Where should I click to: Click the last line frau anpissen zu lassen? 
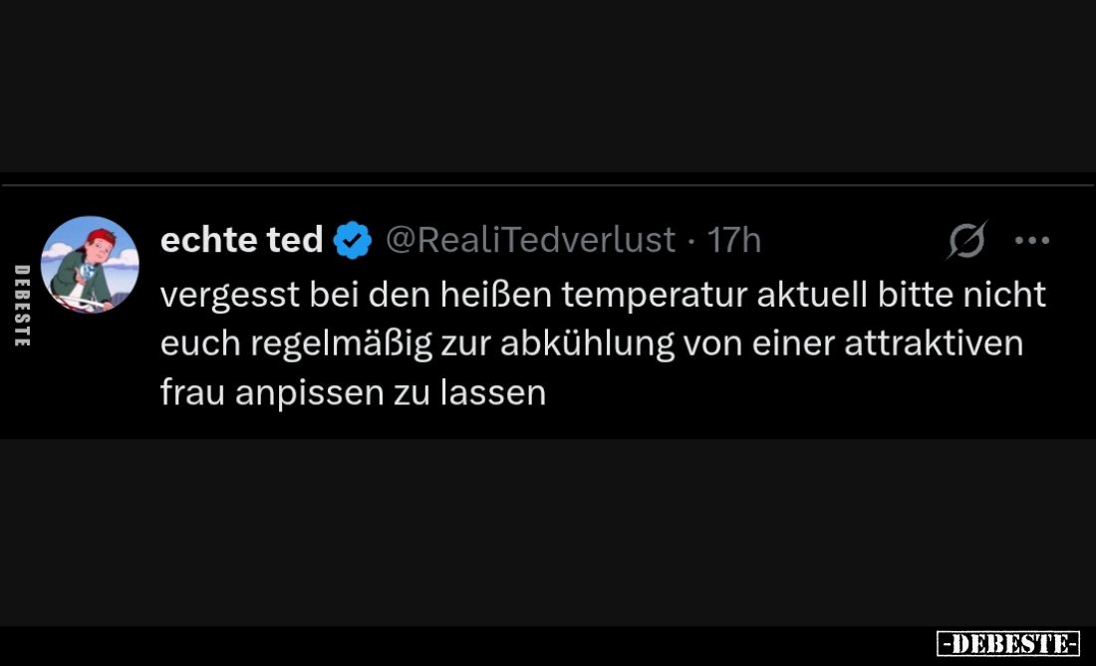pos(354,391)
